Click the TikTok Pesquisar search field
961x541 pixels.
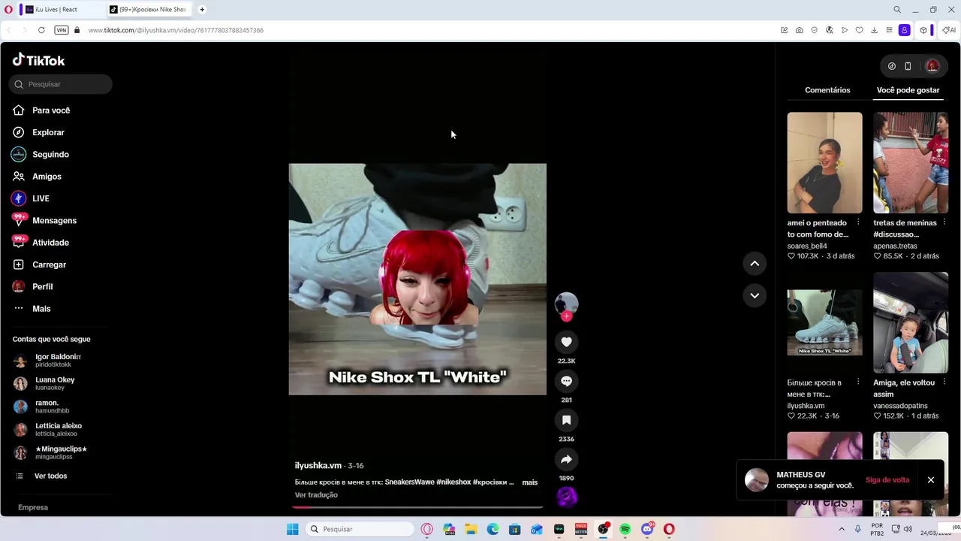click(x=61, y=84)
